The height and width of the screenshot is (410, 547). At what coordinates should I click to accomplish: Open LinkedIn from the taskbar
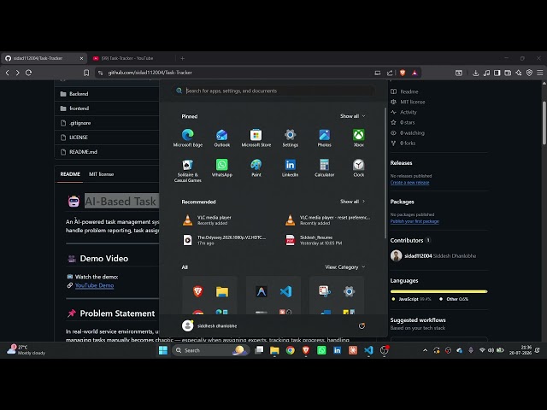pos(337,350)
